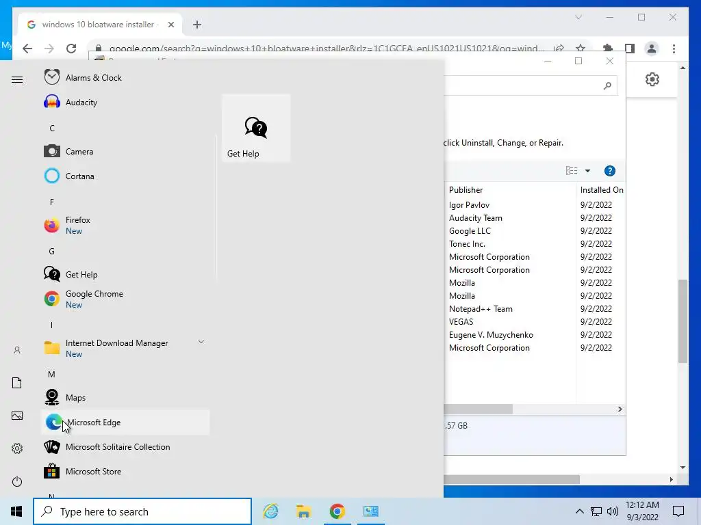
Task: Click the Windows Start button
Action: (x=16, y=511)
